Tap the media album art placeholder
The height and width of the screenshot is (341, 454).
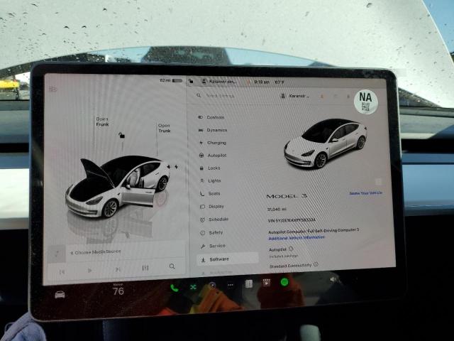pos(57,254)
